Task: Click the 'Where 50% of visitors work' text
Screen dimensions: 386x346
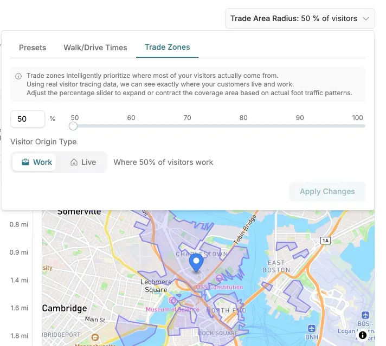Action: [x=163, y=162]
